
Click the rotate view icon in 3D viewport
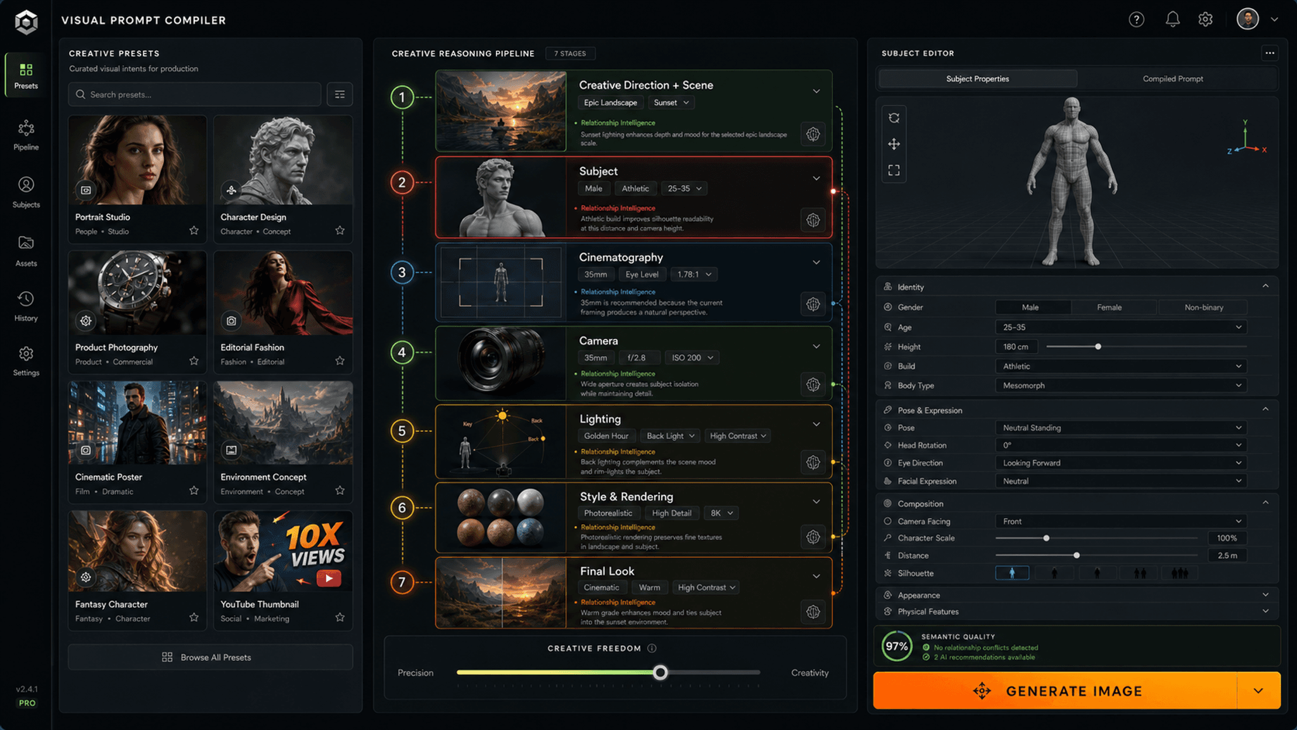click(894, 118)
